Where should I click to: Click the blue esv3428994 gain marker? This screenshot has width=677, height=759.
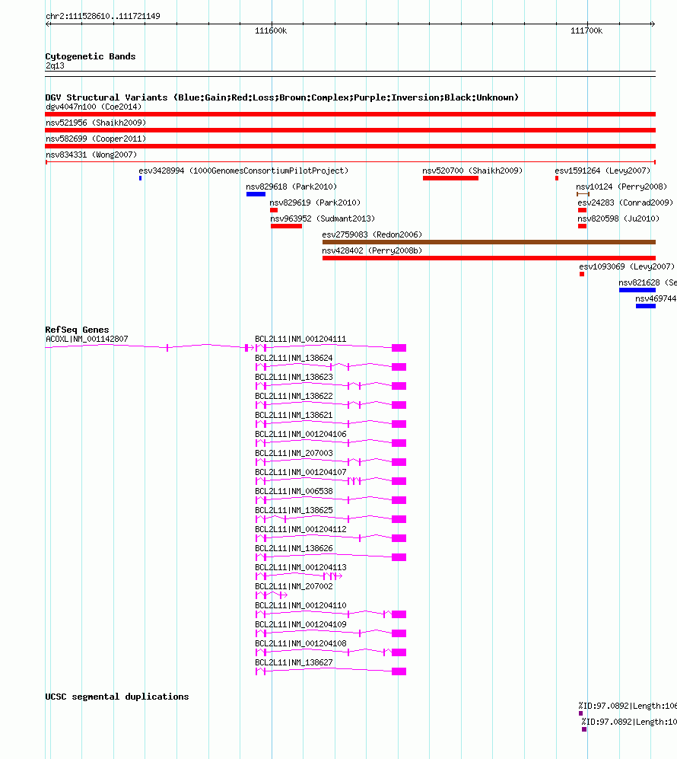(140, 178)
